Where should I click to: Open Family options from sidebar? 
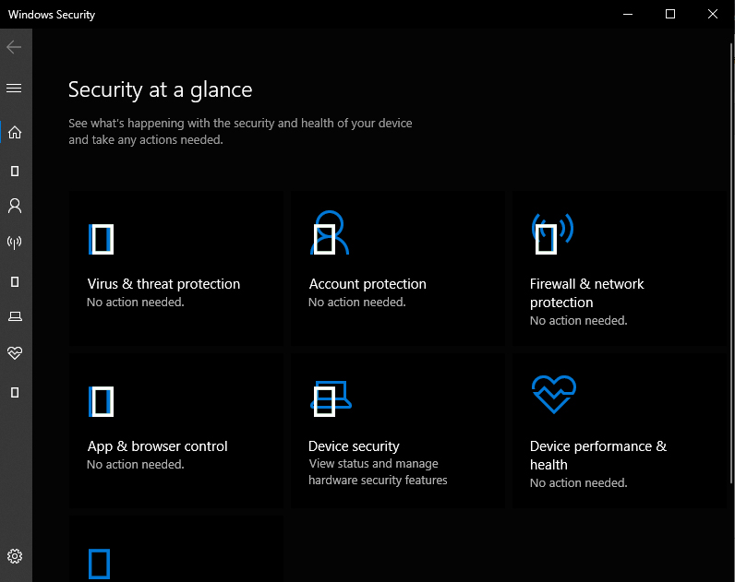pos(15,392)
